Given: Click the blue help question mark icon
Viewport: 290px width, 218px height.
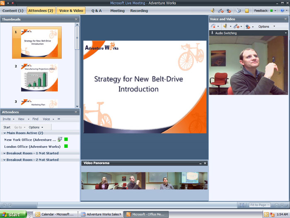Looking at the screenshot, I should [x=282, y=10].
